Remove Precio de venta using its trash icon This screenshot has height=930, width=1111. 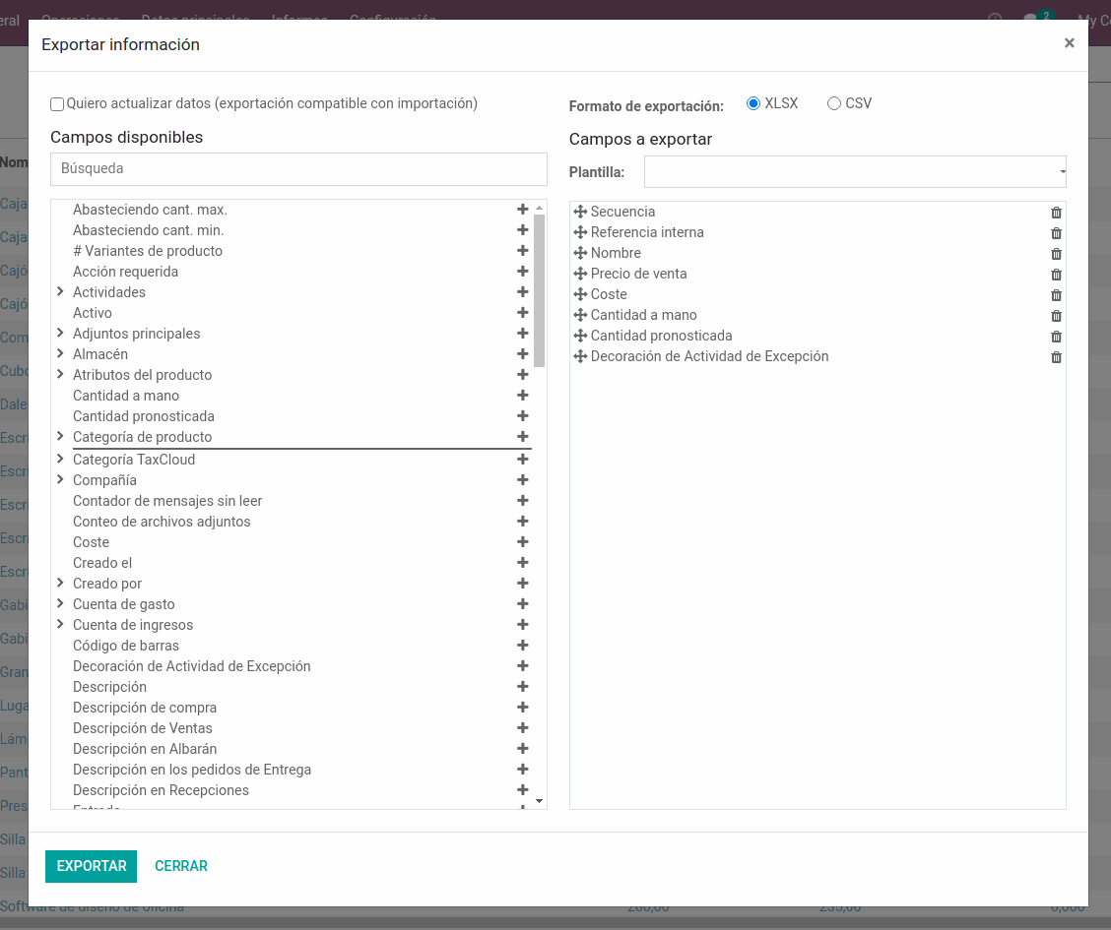click(x=1056, y=275)
